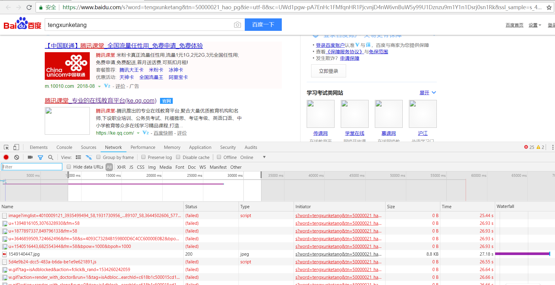Click the secure padlock icon

[41, 7]
